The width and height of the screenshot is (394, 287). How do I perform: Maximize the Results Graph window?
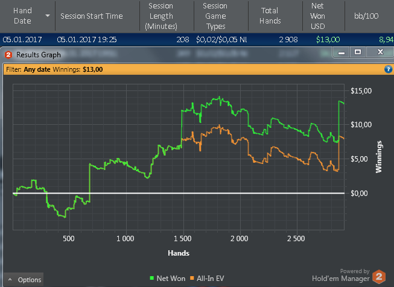[358, 52]
